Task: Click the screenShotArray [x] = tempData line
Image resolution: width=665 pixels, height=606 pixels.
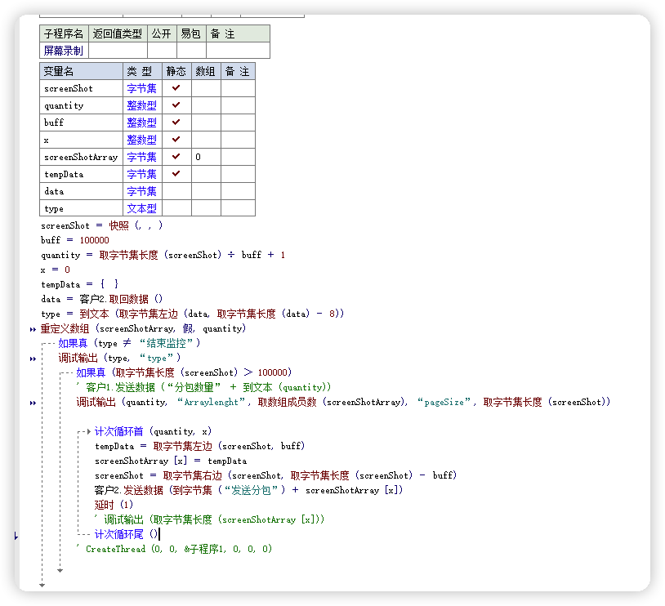Action: pyautogui.click(x=171, y=461)
